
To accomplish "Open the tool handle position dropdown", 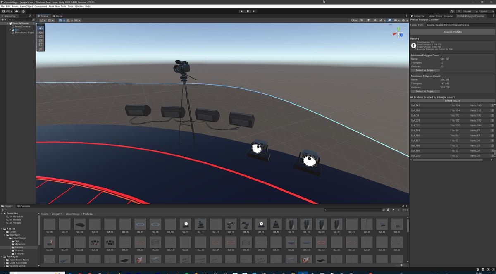I will pos(43,20).
